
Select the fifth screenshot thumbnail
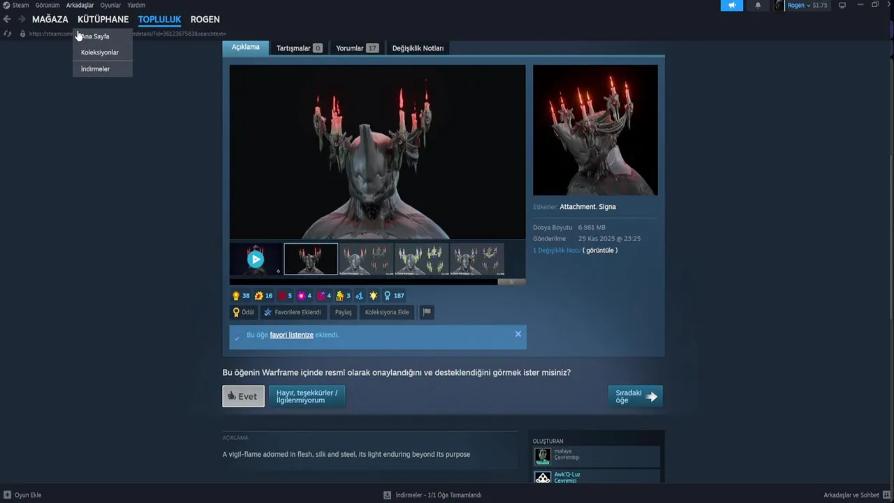pyautogui.click(x=476, y=259)
